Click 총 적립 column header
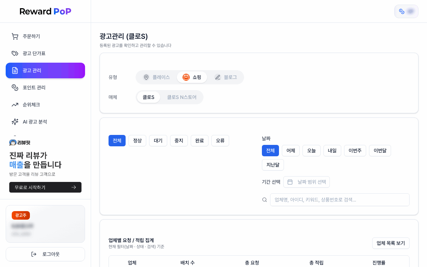Image resolution: width=427 pixels, height=267 pixels. tap(316, 263)
